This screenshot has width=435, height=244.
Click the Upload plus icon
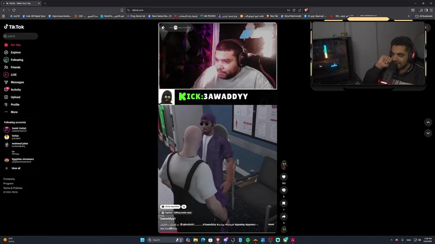(x=6, y=97)
